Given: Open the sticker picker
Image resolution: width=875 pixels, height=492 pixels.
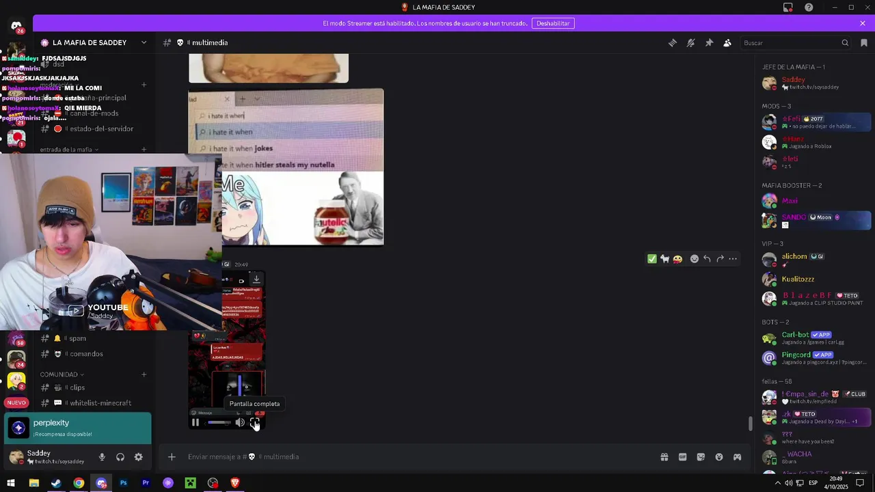Looking at the screenshot, I should coord(701,456).
